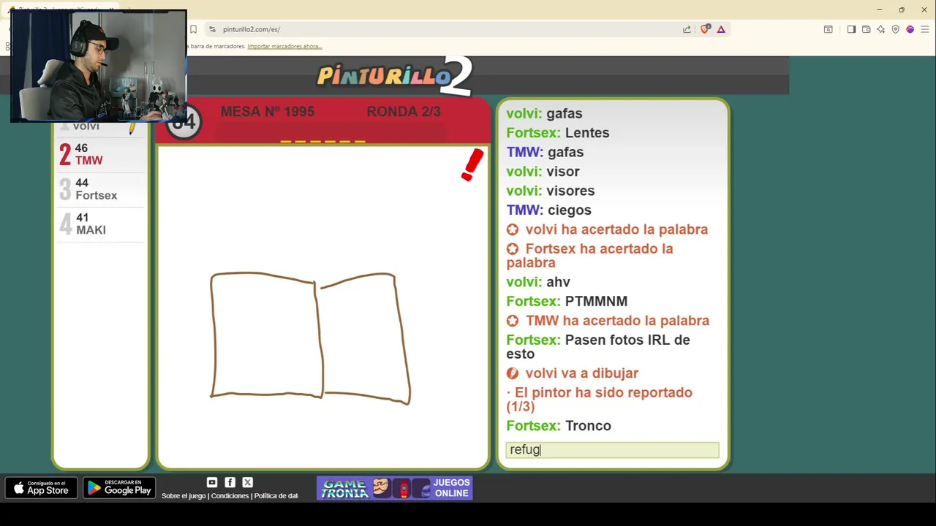The height and width of the screenshot is (526, 936).
Task: Open the Gametronia Juegos Online banner
Action: (x=394, y=488)
